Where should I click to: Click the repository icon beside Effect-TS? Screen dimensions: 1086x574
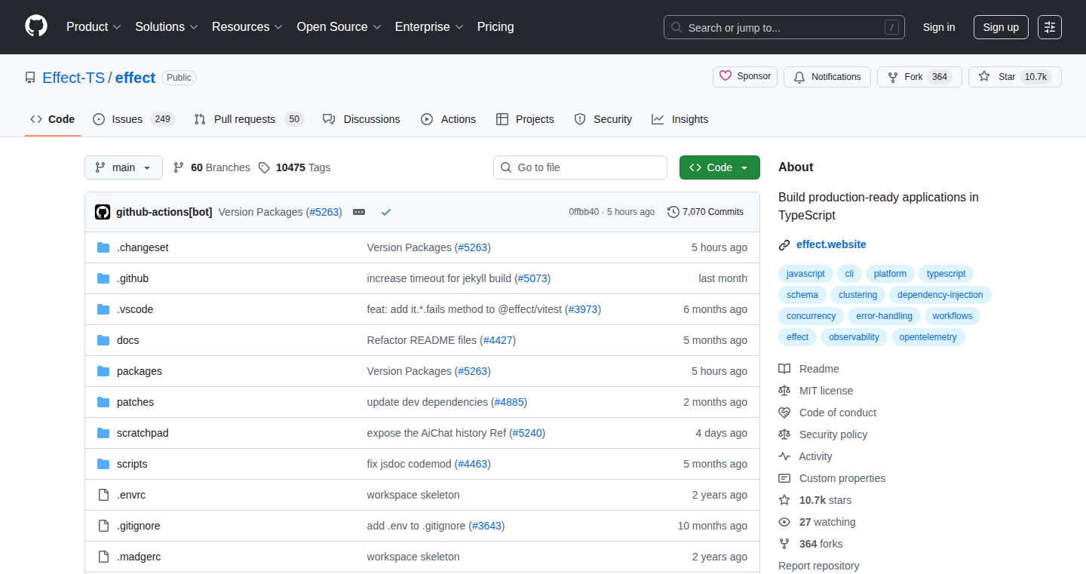pyautogui.click(x=30, y=78)
